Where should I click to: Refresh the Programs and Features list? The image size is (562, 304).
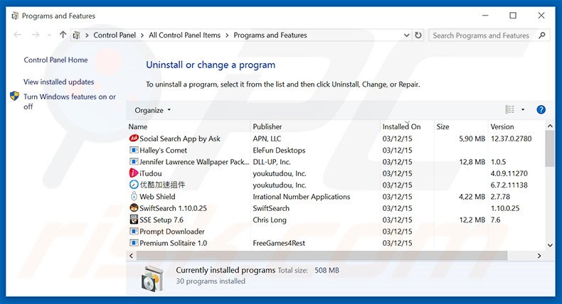click(x=418, y=35)
